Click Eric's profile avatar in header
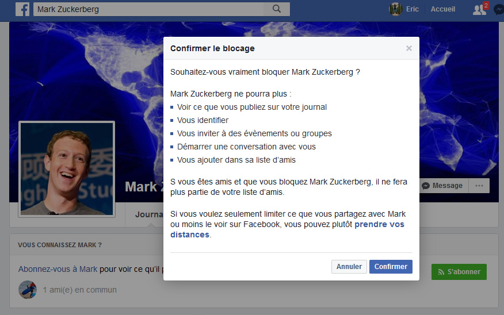Image resolution: width=504 pixels, height=315 pixels. (x=396, y=9)
